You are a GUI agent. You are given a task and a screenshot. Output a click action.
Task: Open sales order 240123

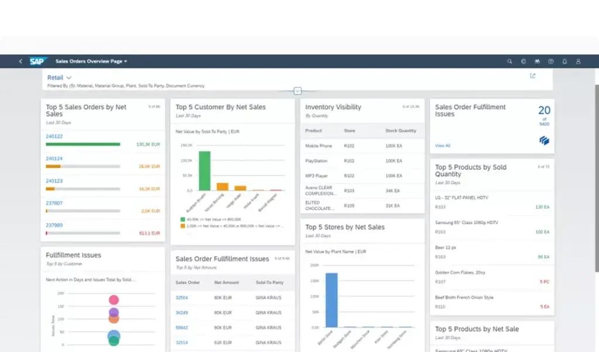(x=54, y=181)
